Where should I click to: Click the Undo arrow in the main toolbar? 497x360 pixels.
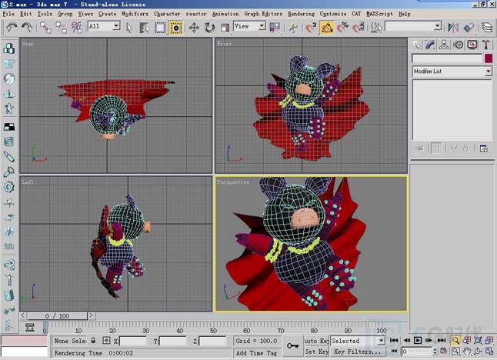12,28
